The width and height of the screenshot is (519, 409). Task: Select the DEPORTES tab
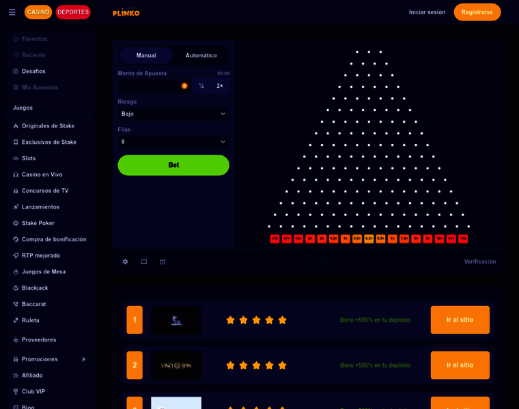click(x=73, y=12)
